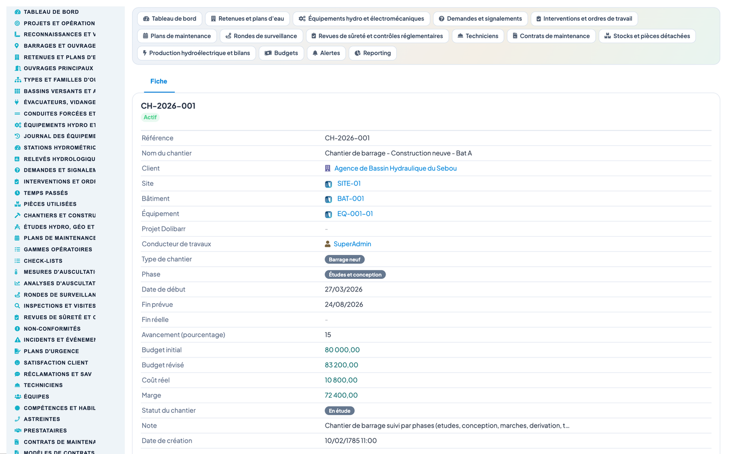Click the Coût réel value 10 800,00

[341, 380]
